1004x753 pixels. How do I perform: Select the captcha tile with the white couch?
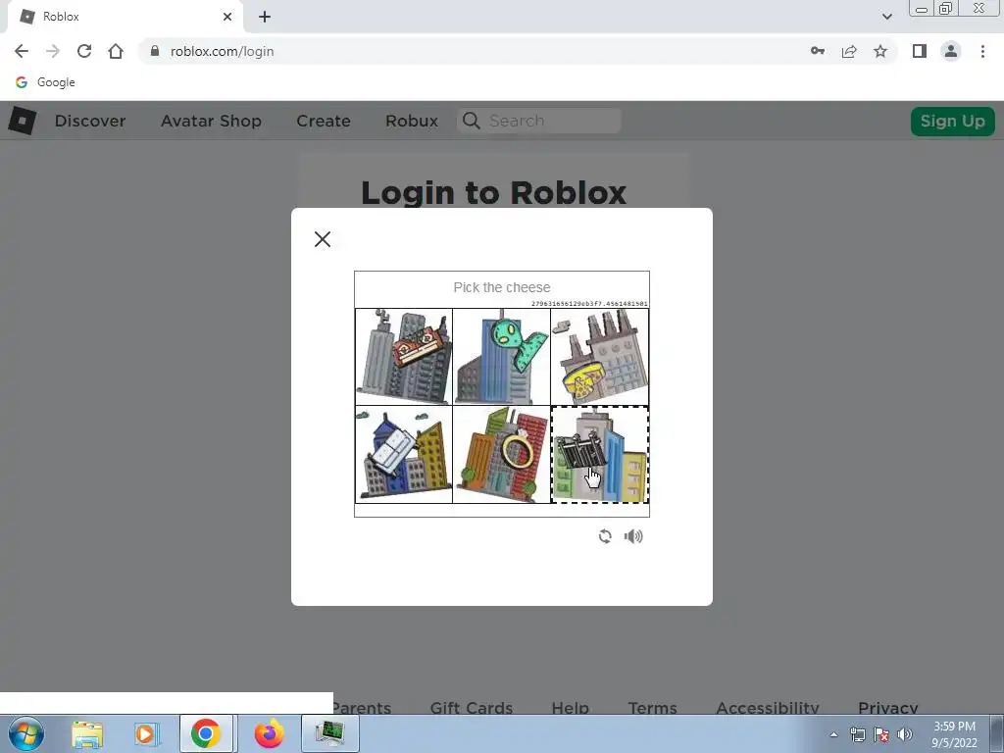tap(404, 455)
